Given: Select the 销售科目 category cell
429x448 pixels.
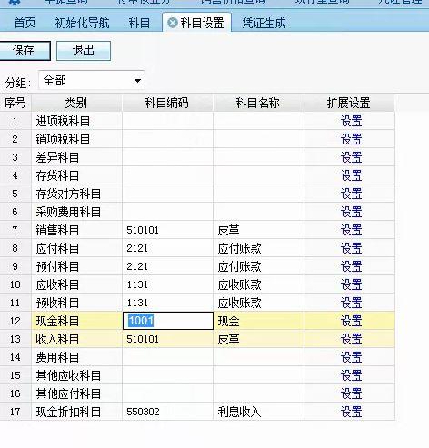Looking at the screenshot, I should (x=76, y=230).
